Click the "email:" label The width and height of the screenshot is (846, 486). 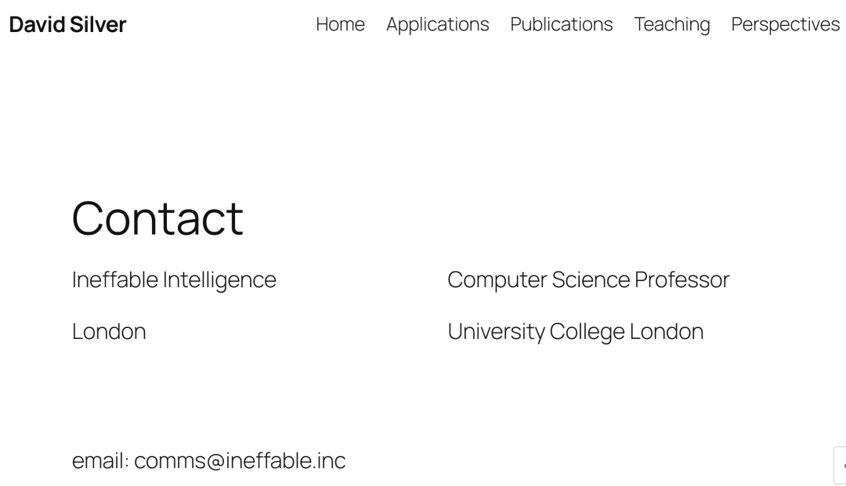pos(100,461)
